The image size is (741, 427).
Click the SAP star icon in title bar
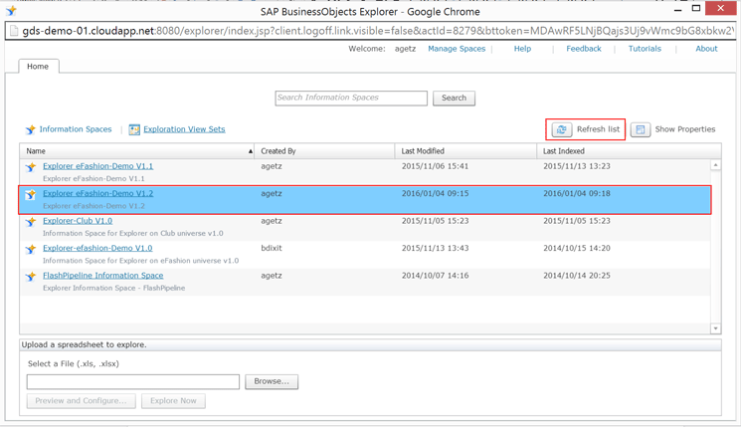11,10
